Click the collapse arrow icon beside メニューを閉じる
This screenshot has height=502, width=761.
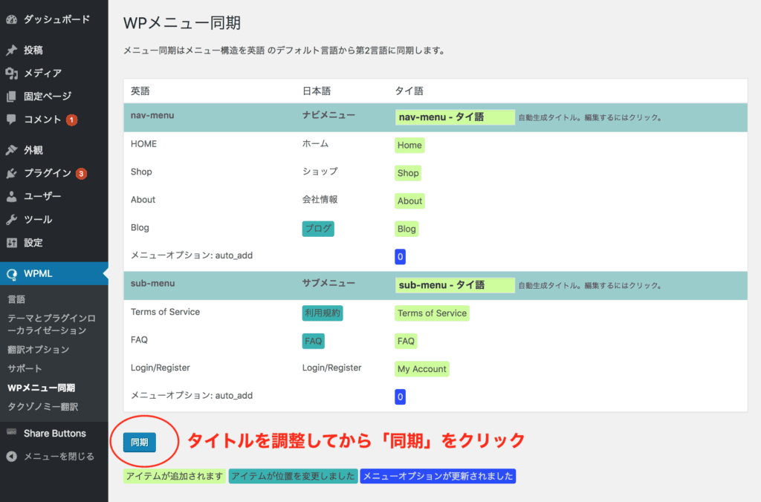[12, 457]
